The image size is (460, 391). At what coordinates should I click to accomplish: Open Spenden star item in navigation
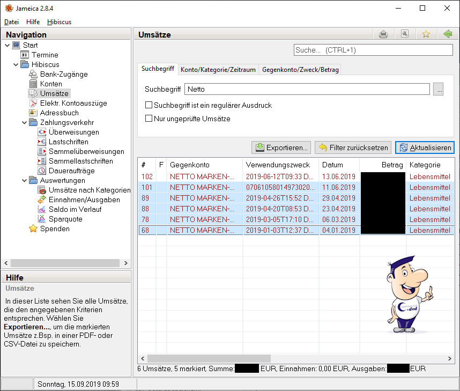click(x=33, y=228)
